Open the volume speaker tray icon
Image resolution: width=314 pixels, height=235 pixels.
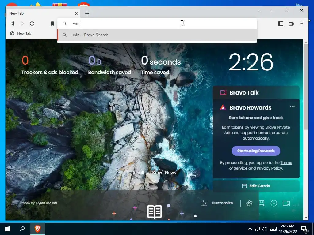[264, 229]
